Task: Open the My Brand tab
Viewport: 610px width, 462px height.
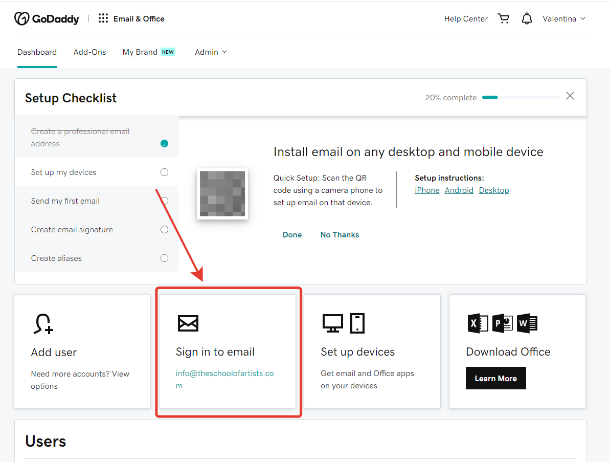Action: pos(140,52)
